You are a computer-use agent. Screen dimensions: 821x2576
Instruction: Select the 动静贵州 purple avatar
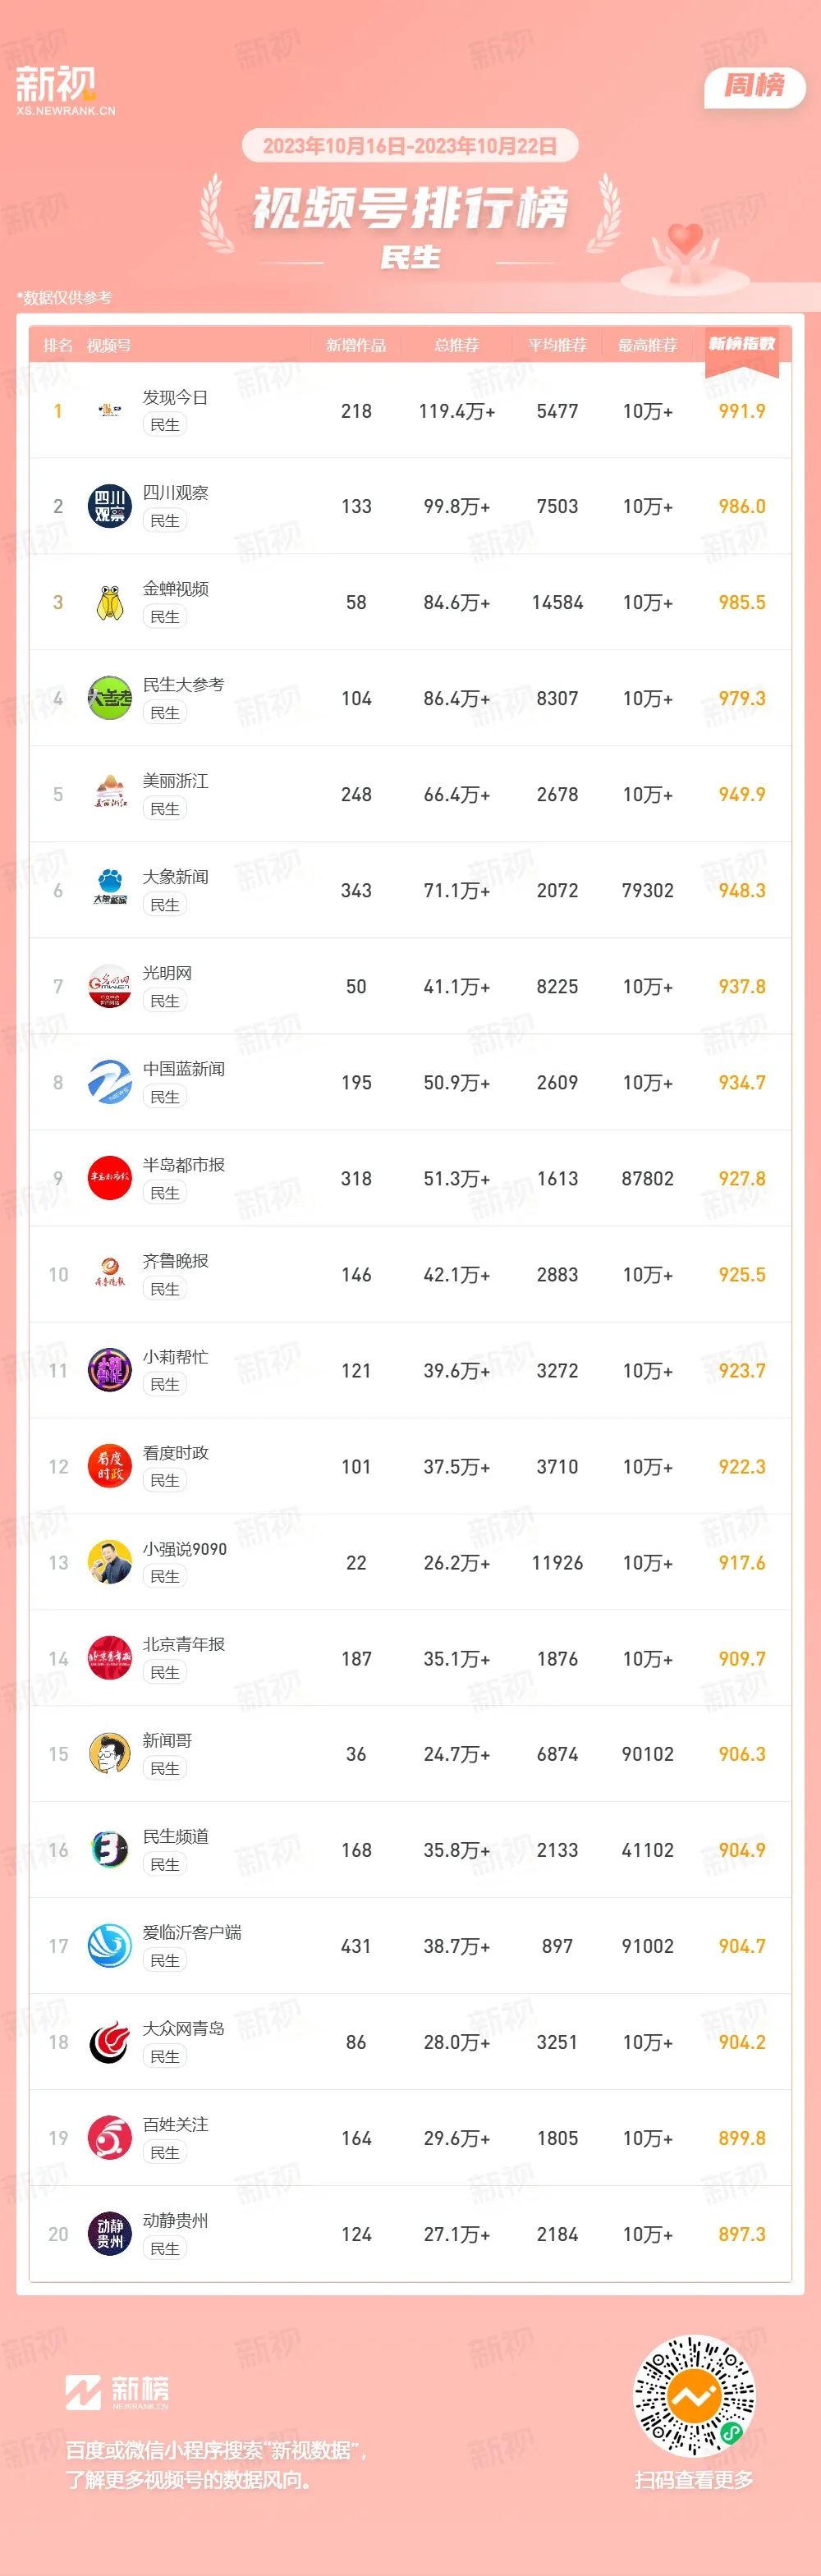click(110, 2234)
